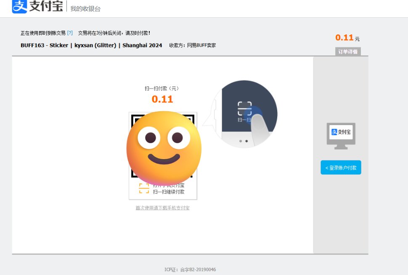Click the 0.11 元 amount at top right

pyautogui.click(x=347, y=38)
